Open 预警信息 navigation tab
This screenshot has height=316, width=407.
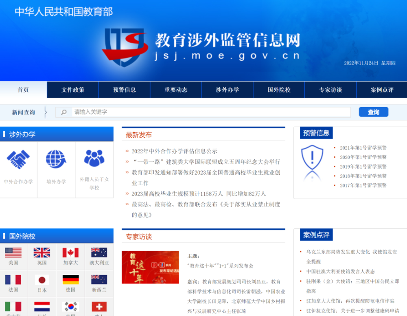[125, 90]
